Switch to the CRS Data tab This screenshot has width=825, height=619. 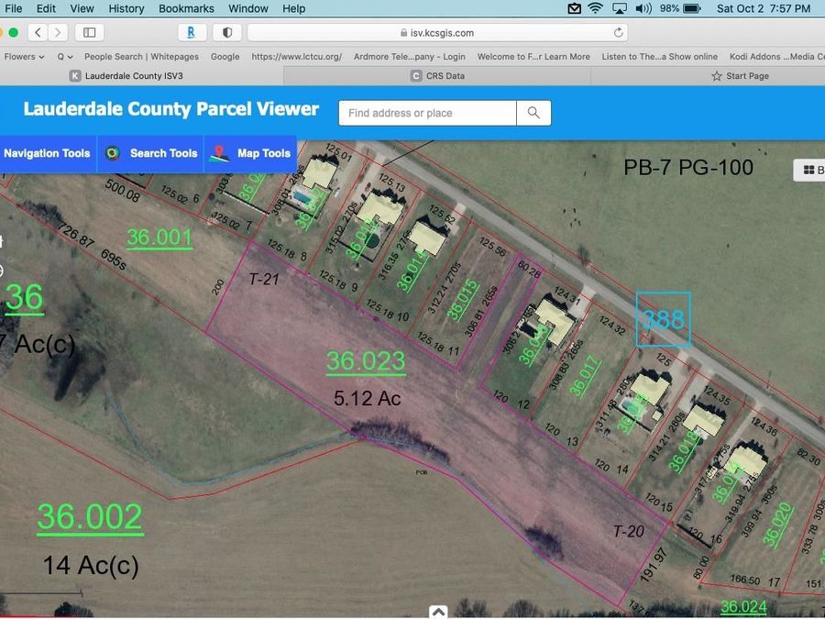click(x=437, y=76)
